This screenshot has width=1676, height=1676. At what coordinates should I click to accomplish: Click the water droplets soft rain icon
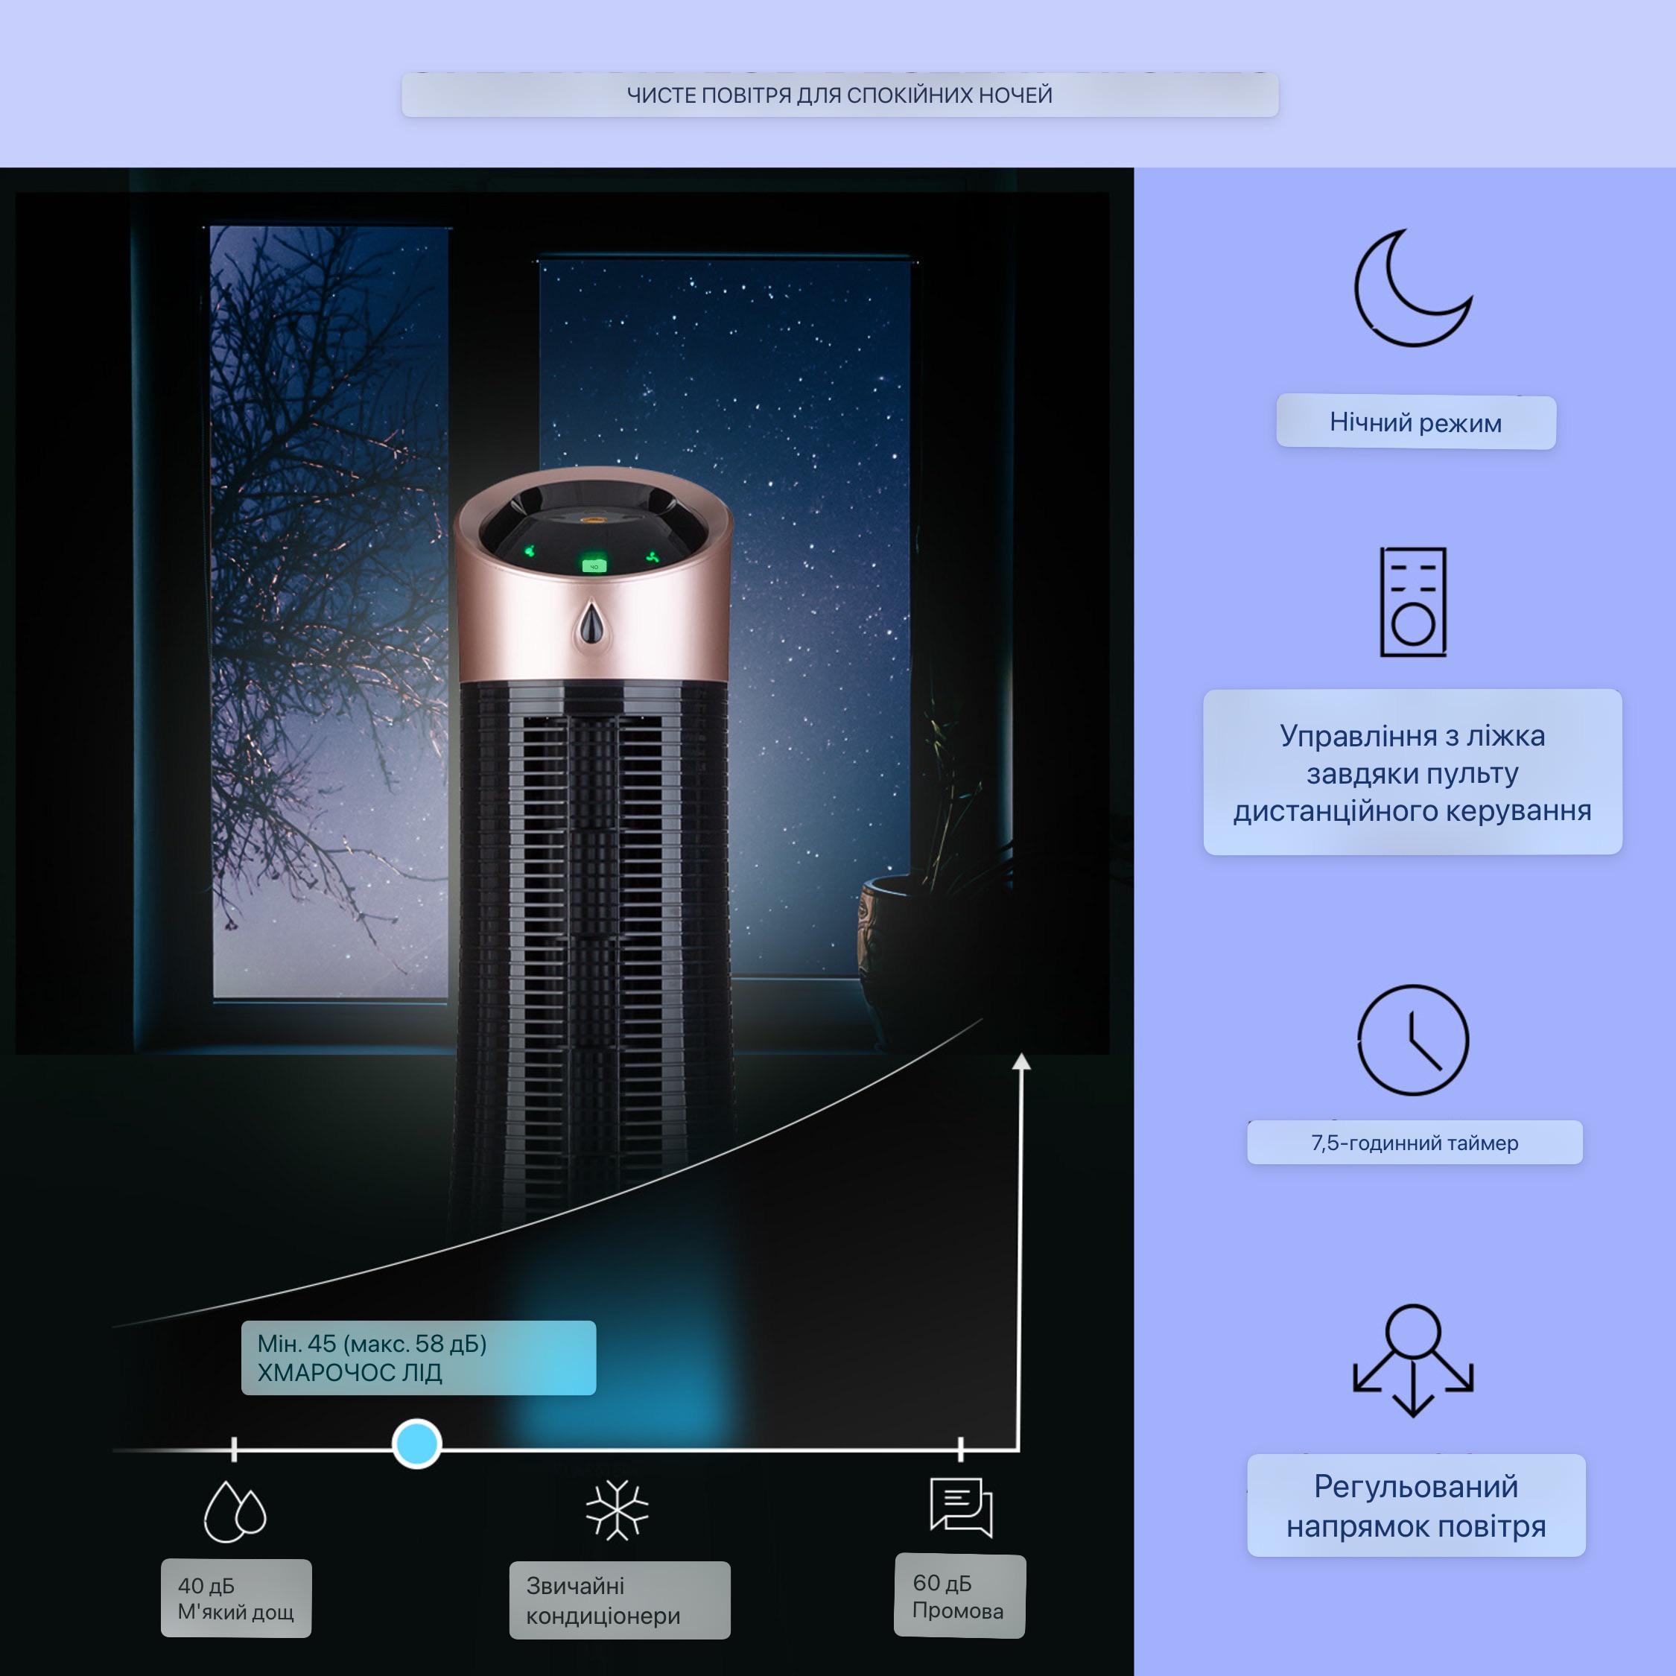pos(235,1511)
